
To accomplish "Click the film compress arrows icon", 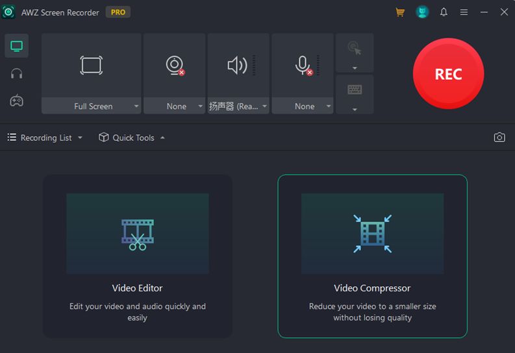I will pos(373,234).
